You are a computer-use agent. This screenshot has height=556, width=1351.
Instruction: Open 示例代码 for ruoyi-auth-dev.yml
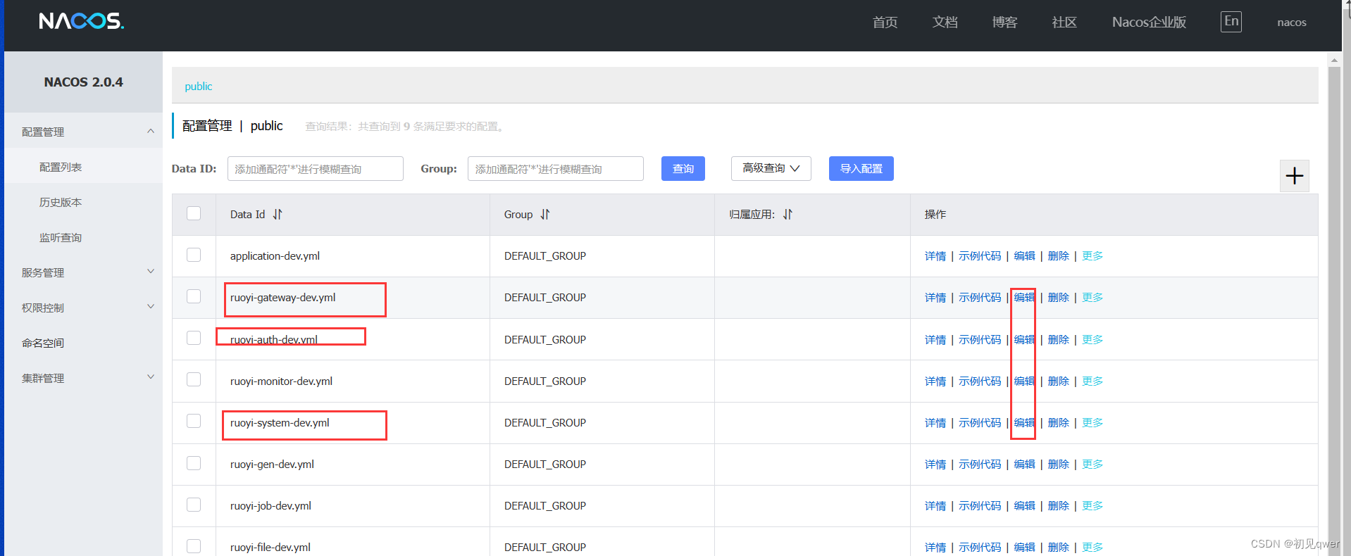980,340
